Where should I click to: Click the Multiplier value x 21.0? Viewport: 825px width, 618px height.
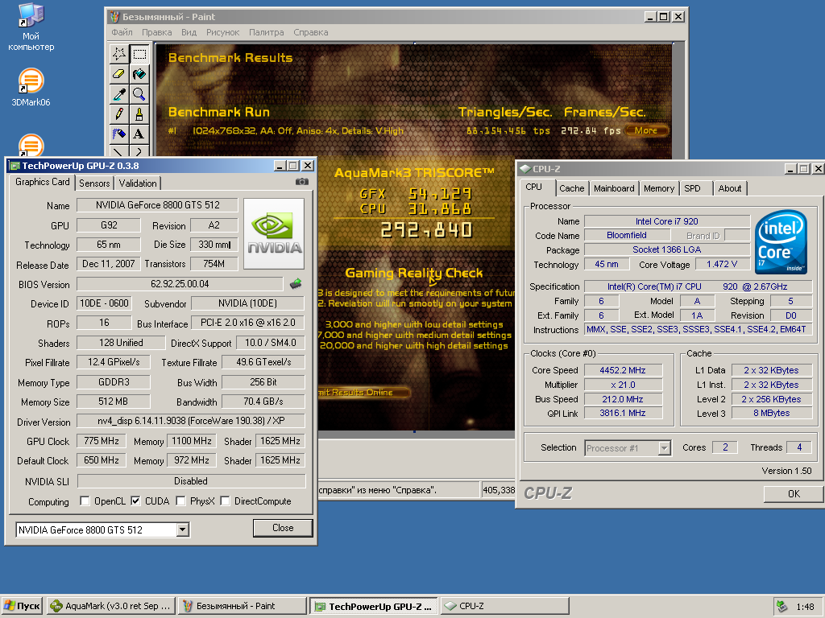623,385
